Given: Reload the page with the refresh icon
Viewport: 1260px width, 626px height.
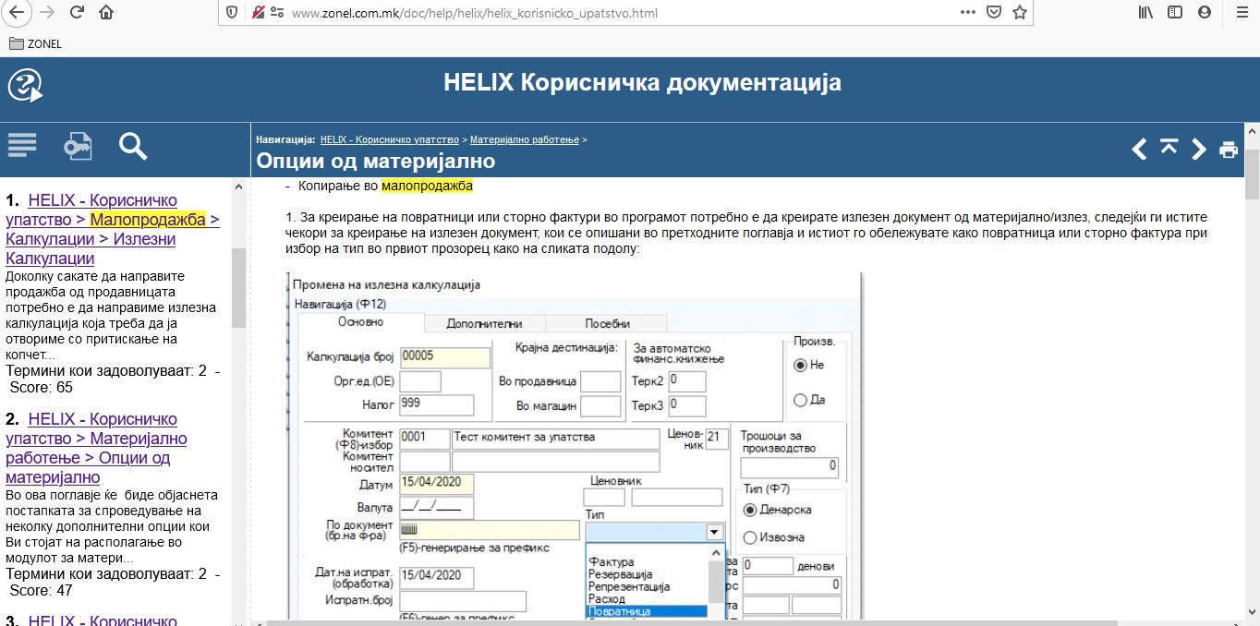Looking at the screenshot, I should tap(77, 12).
